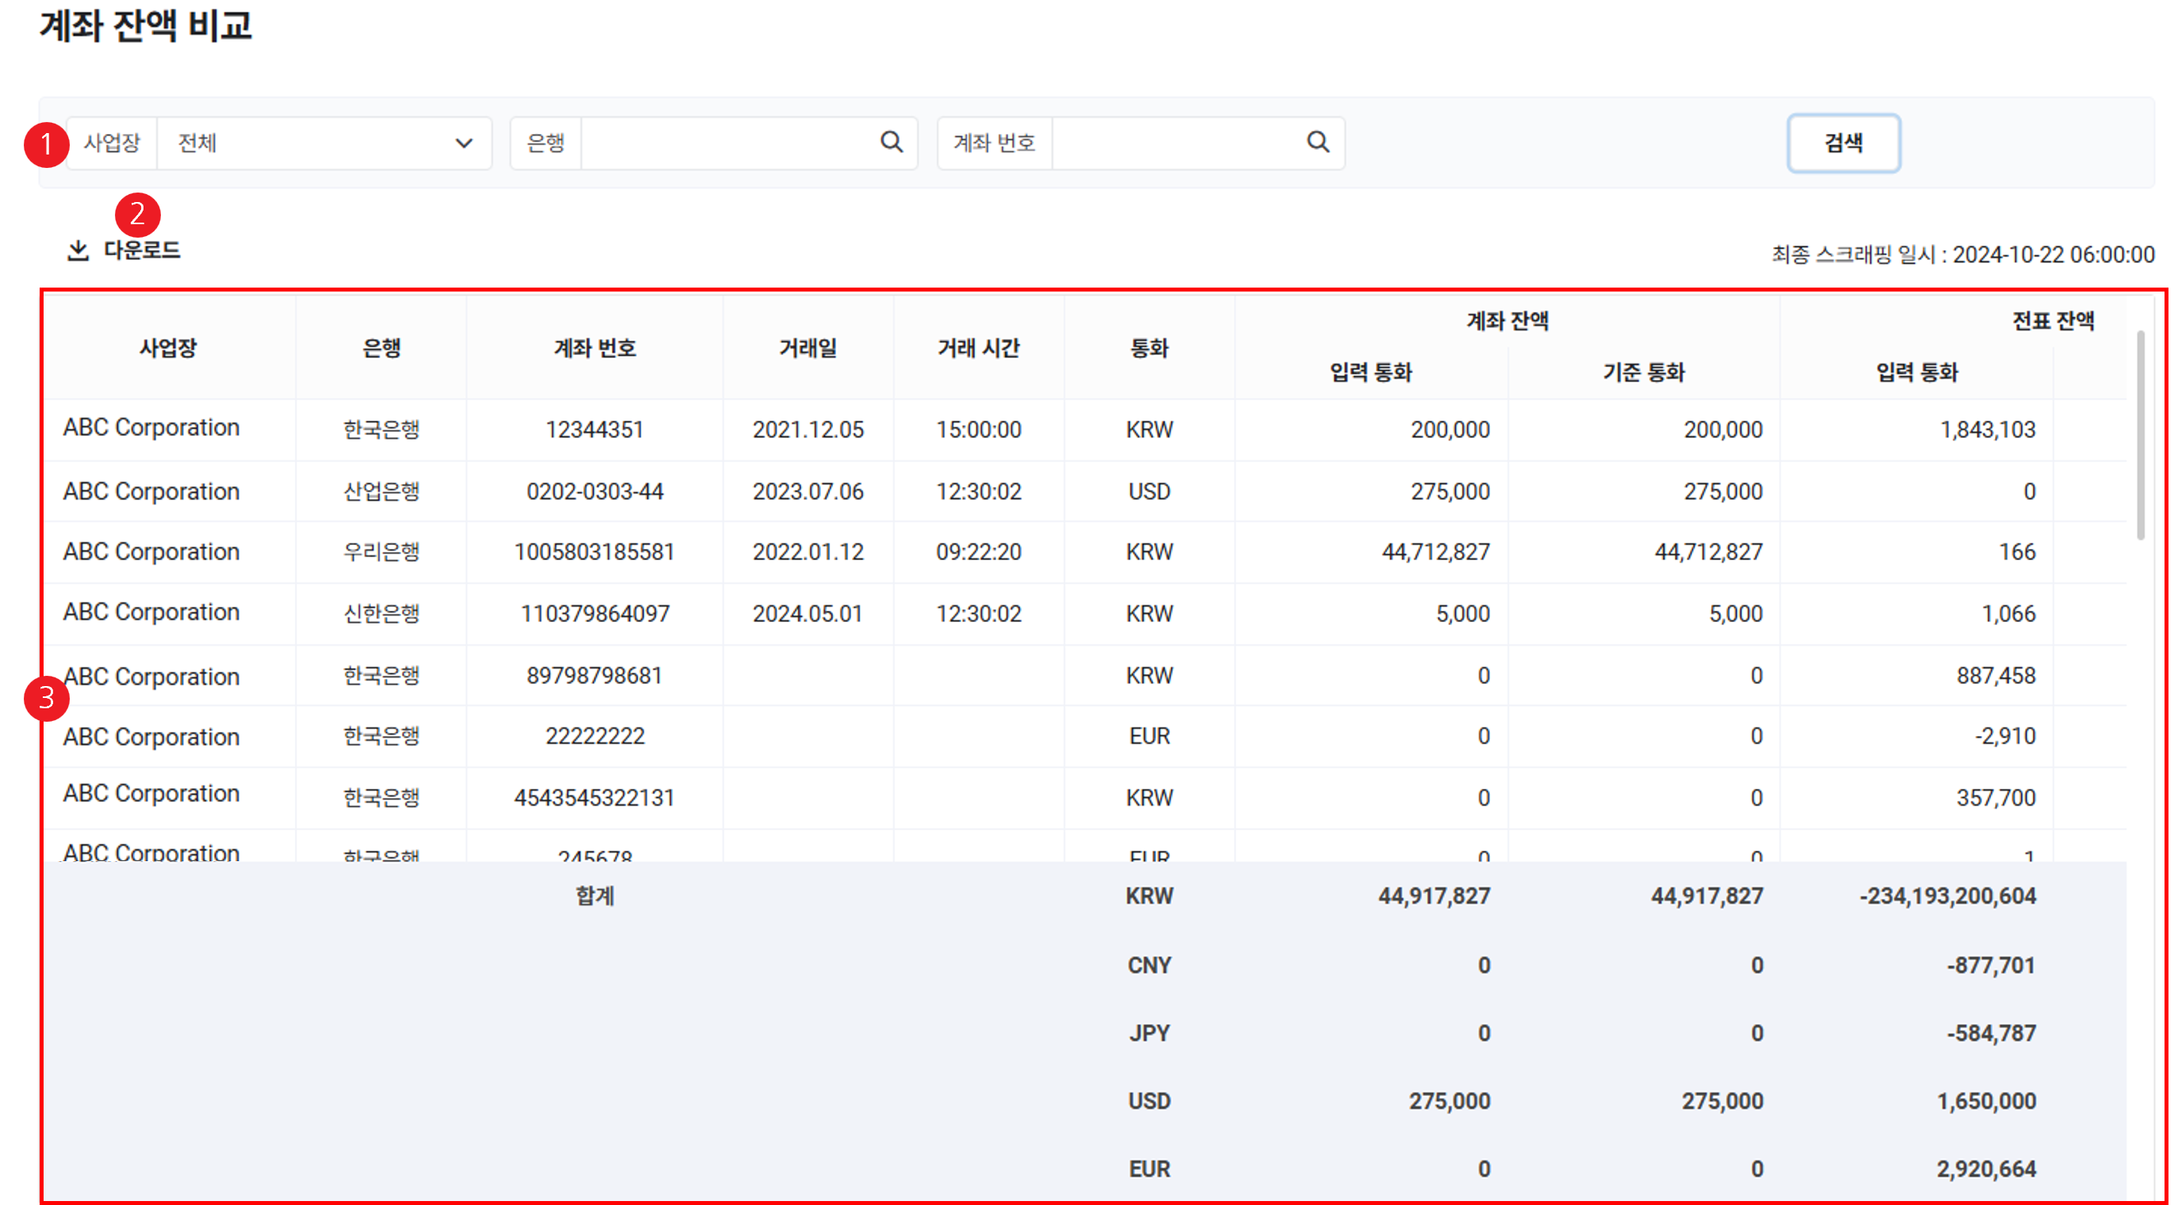Select the 신한은행 account 110379864097 row

pyautogui.click(x=594, y=613)
